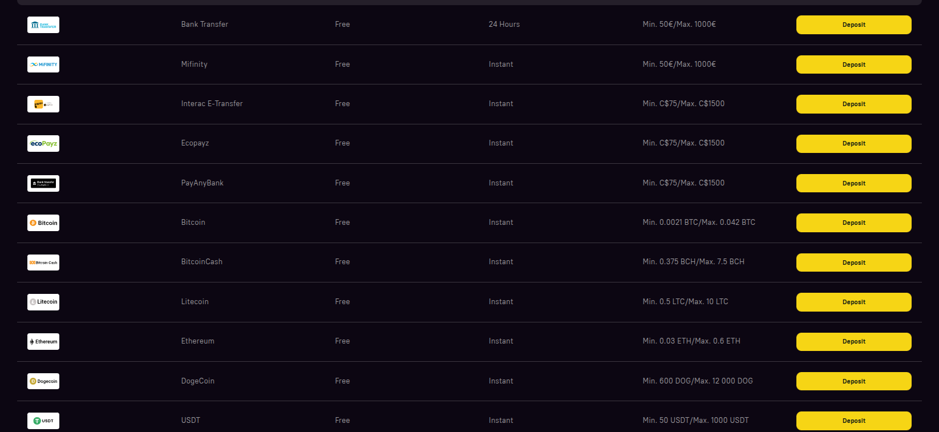The image size is (939, 432).
Task: Open the Ethereum deposit button
Action: (853, 341)
